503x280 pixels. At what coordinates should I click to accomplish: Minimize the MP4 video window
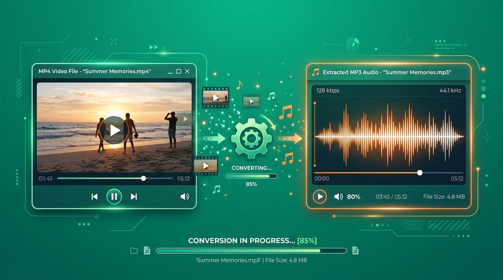170,73
